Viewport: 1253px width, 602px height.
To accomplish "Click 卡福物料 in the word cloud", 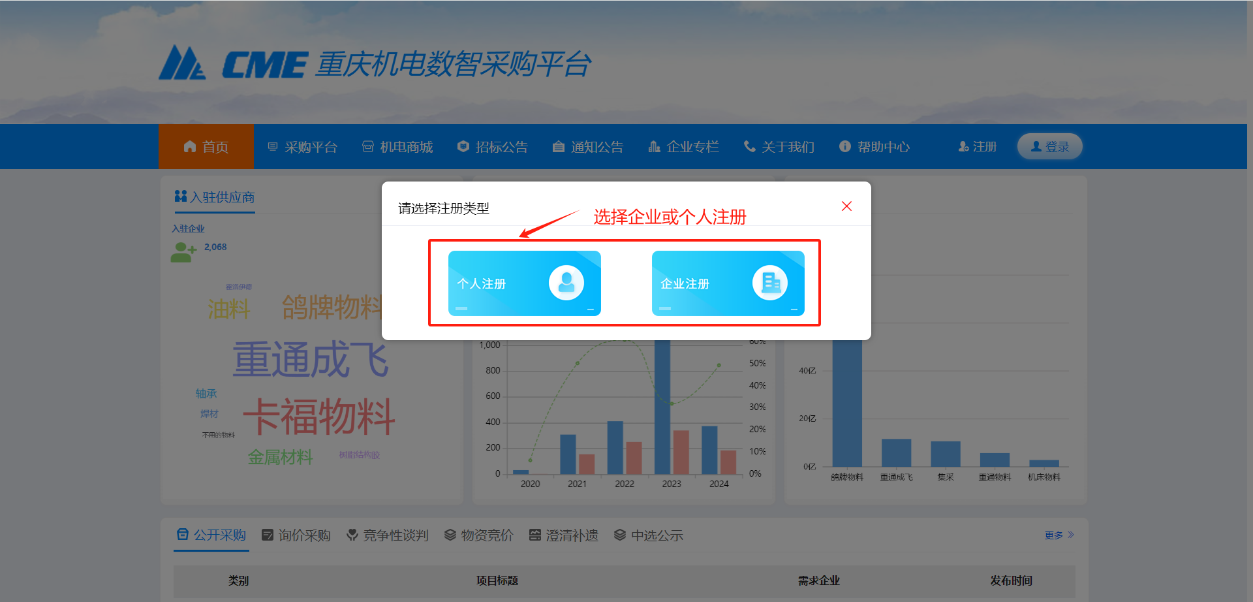I will [319, 417].
